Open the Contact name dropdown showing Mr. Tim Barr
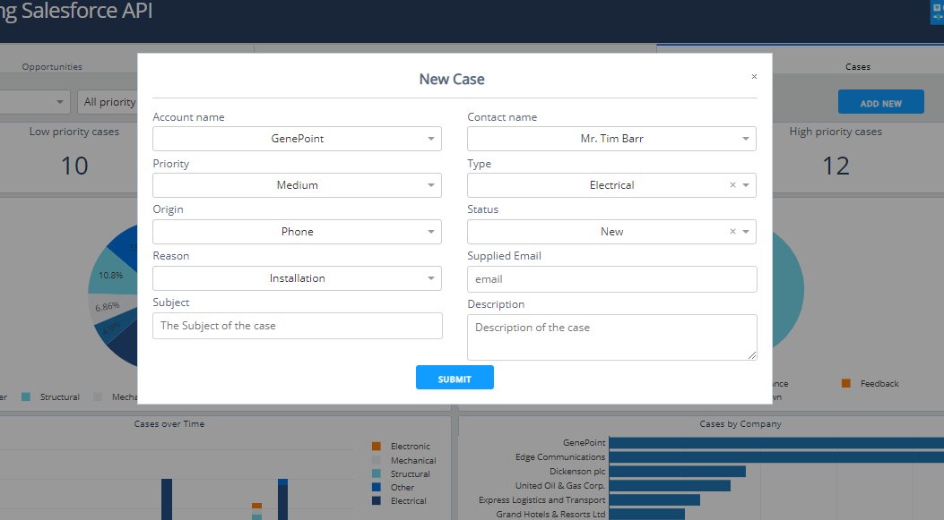The height and width of the screenshot is (520, 944). (x=611, y=138)
